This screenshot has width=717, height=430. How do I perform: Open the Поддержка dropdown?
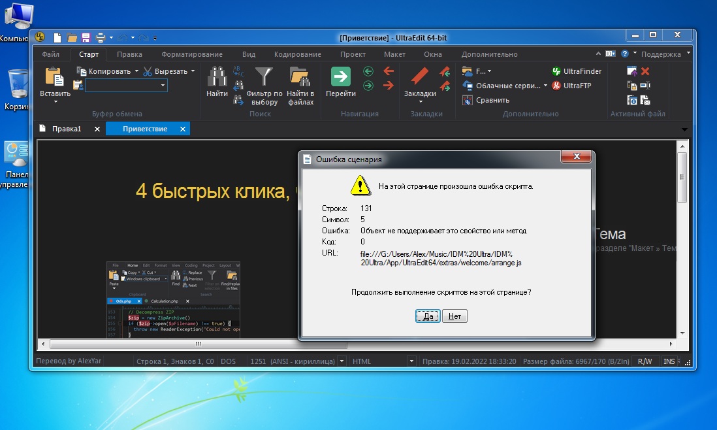(688, 54)
